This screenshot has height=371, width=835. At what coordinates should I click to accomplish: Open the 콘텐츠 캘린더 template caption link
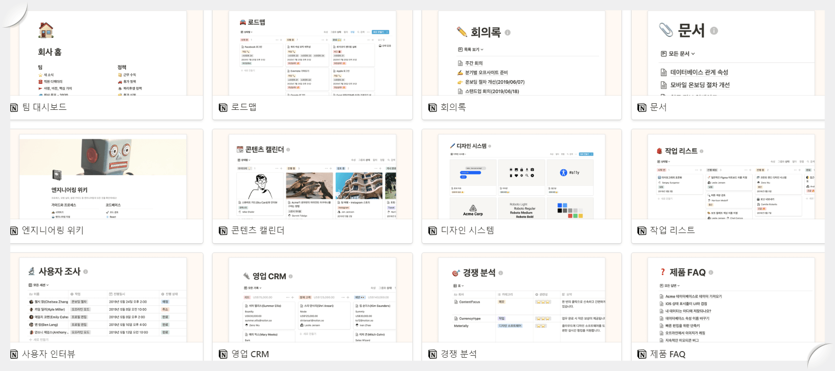[258, 230]
